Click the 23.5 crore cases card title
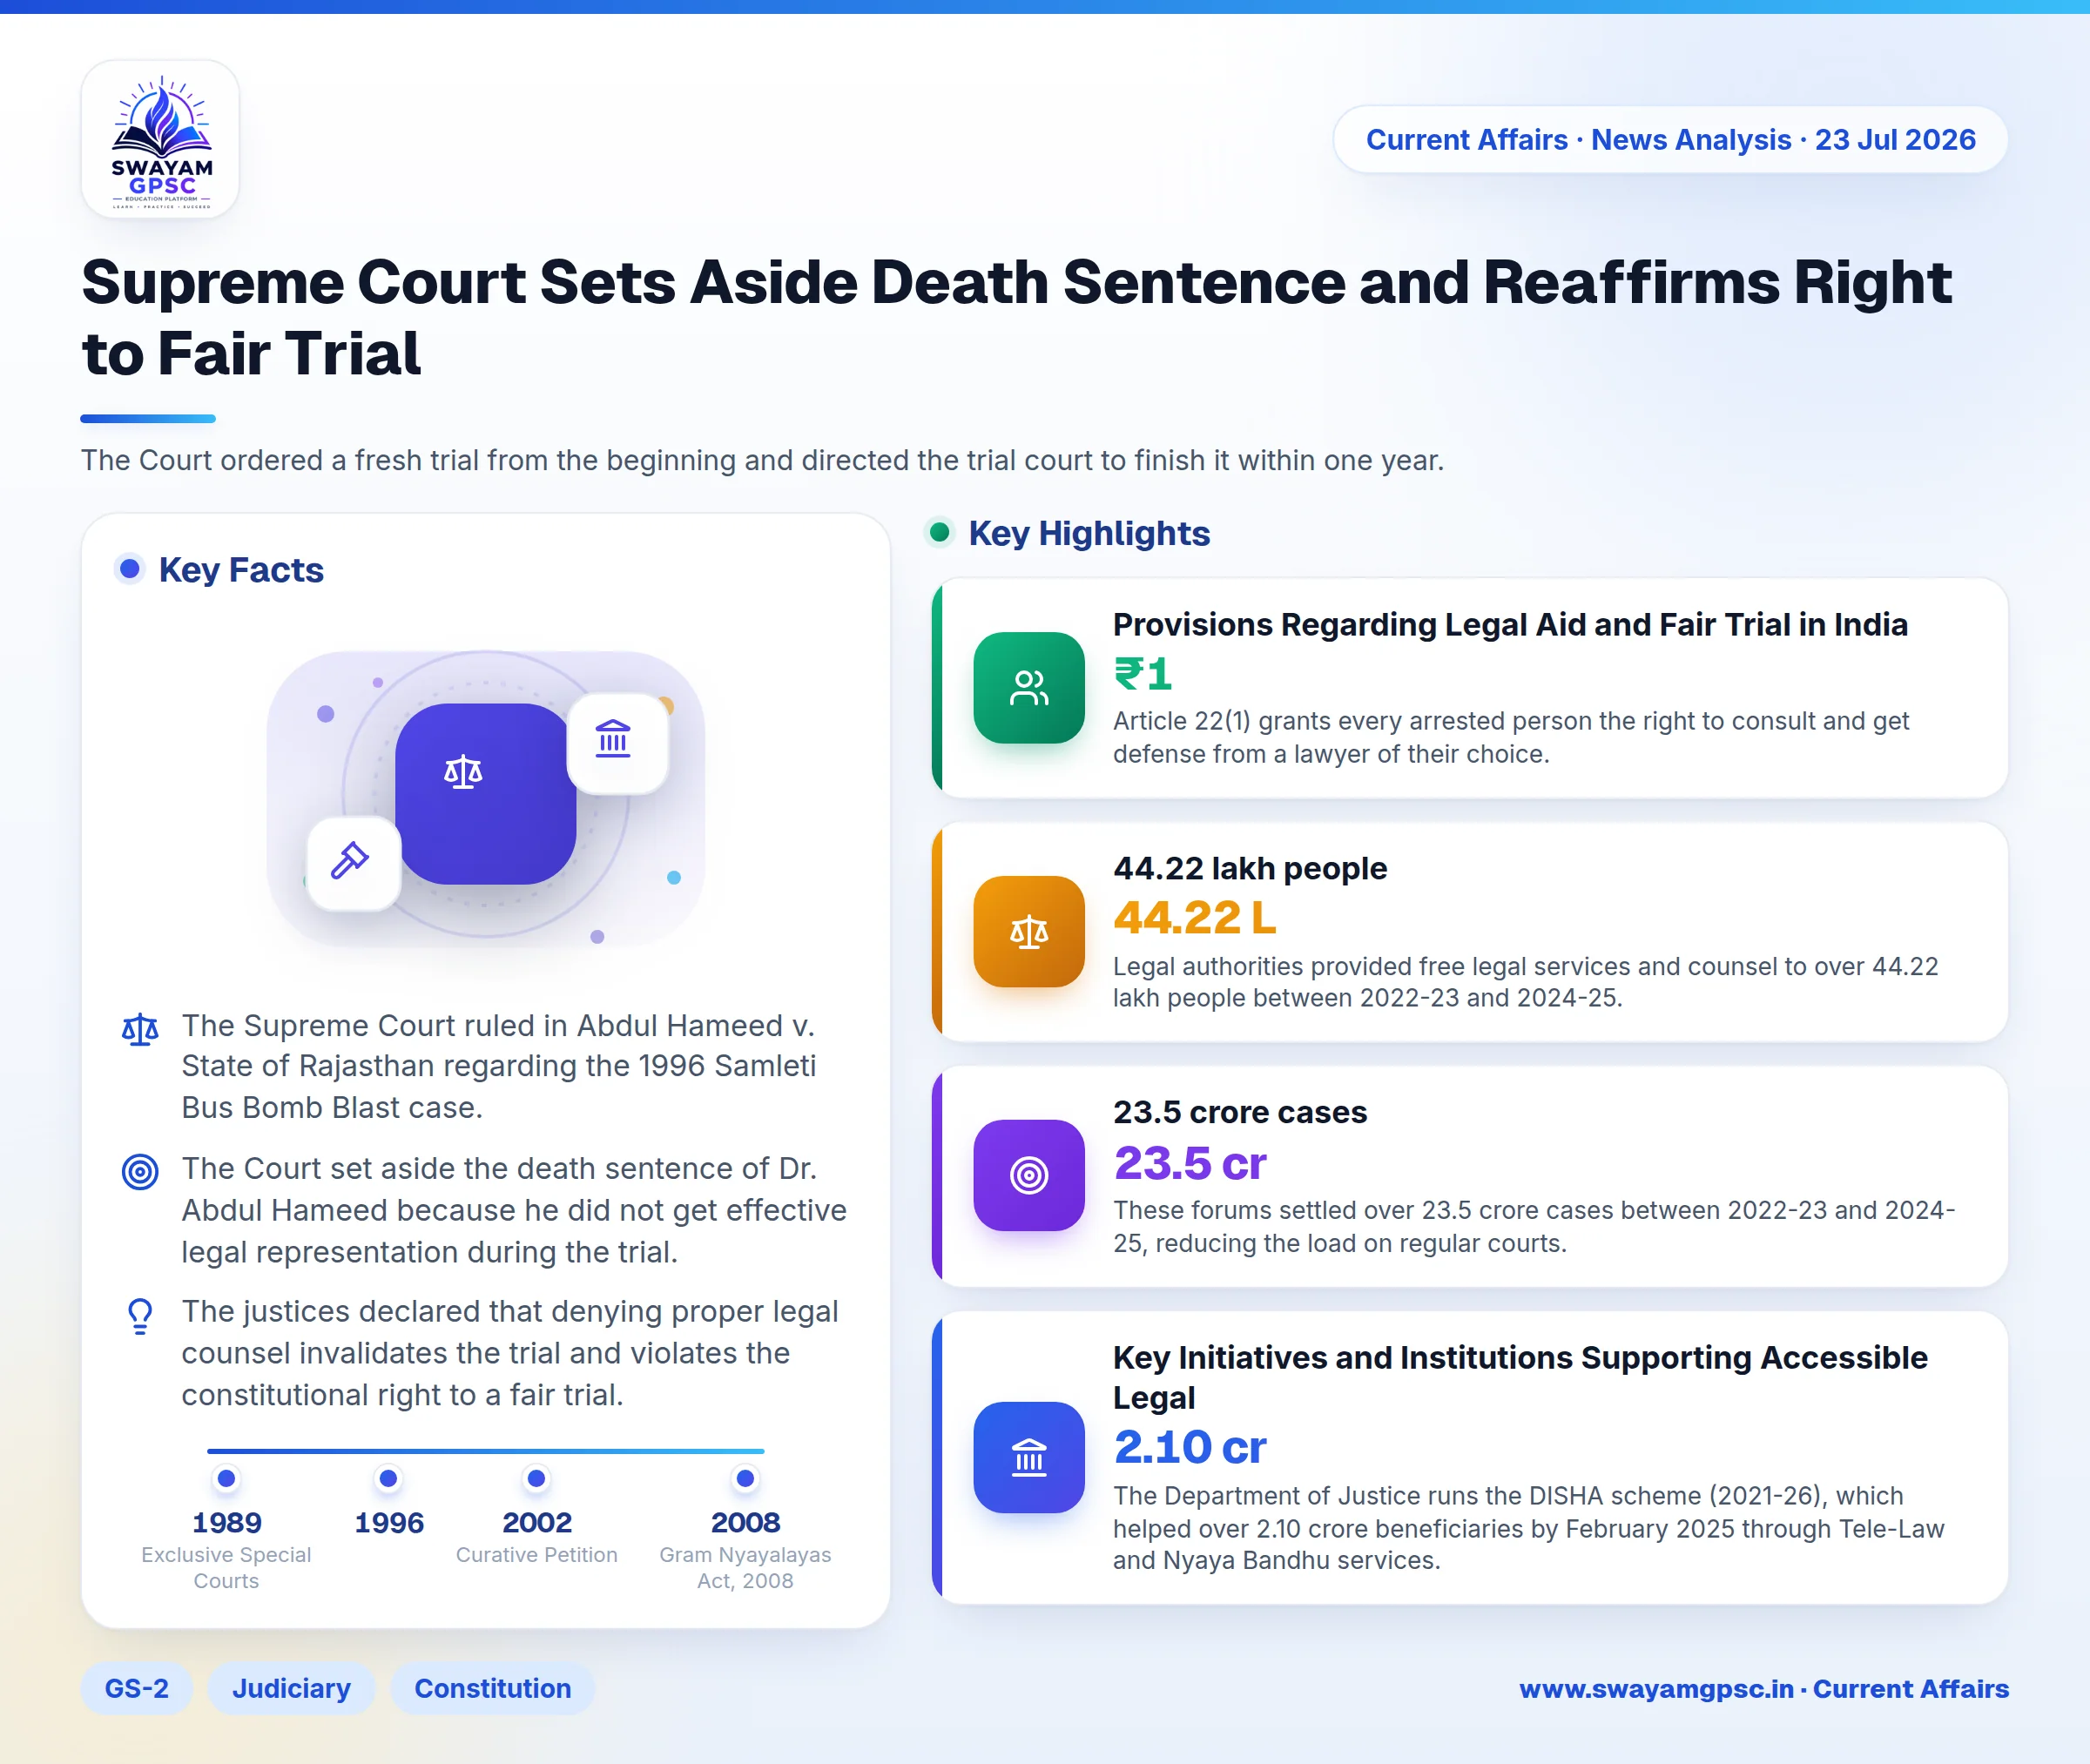 click(1240, 1112)
